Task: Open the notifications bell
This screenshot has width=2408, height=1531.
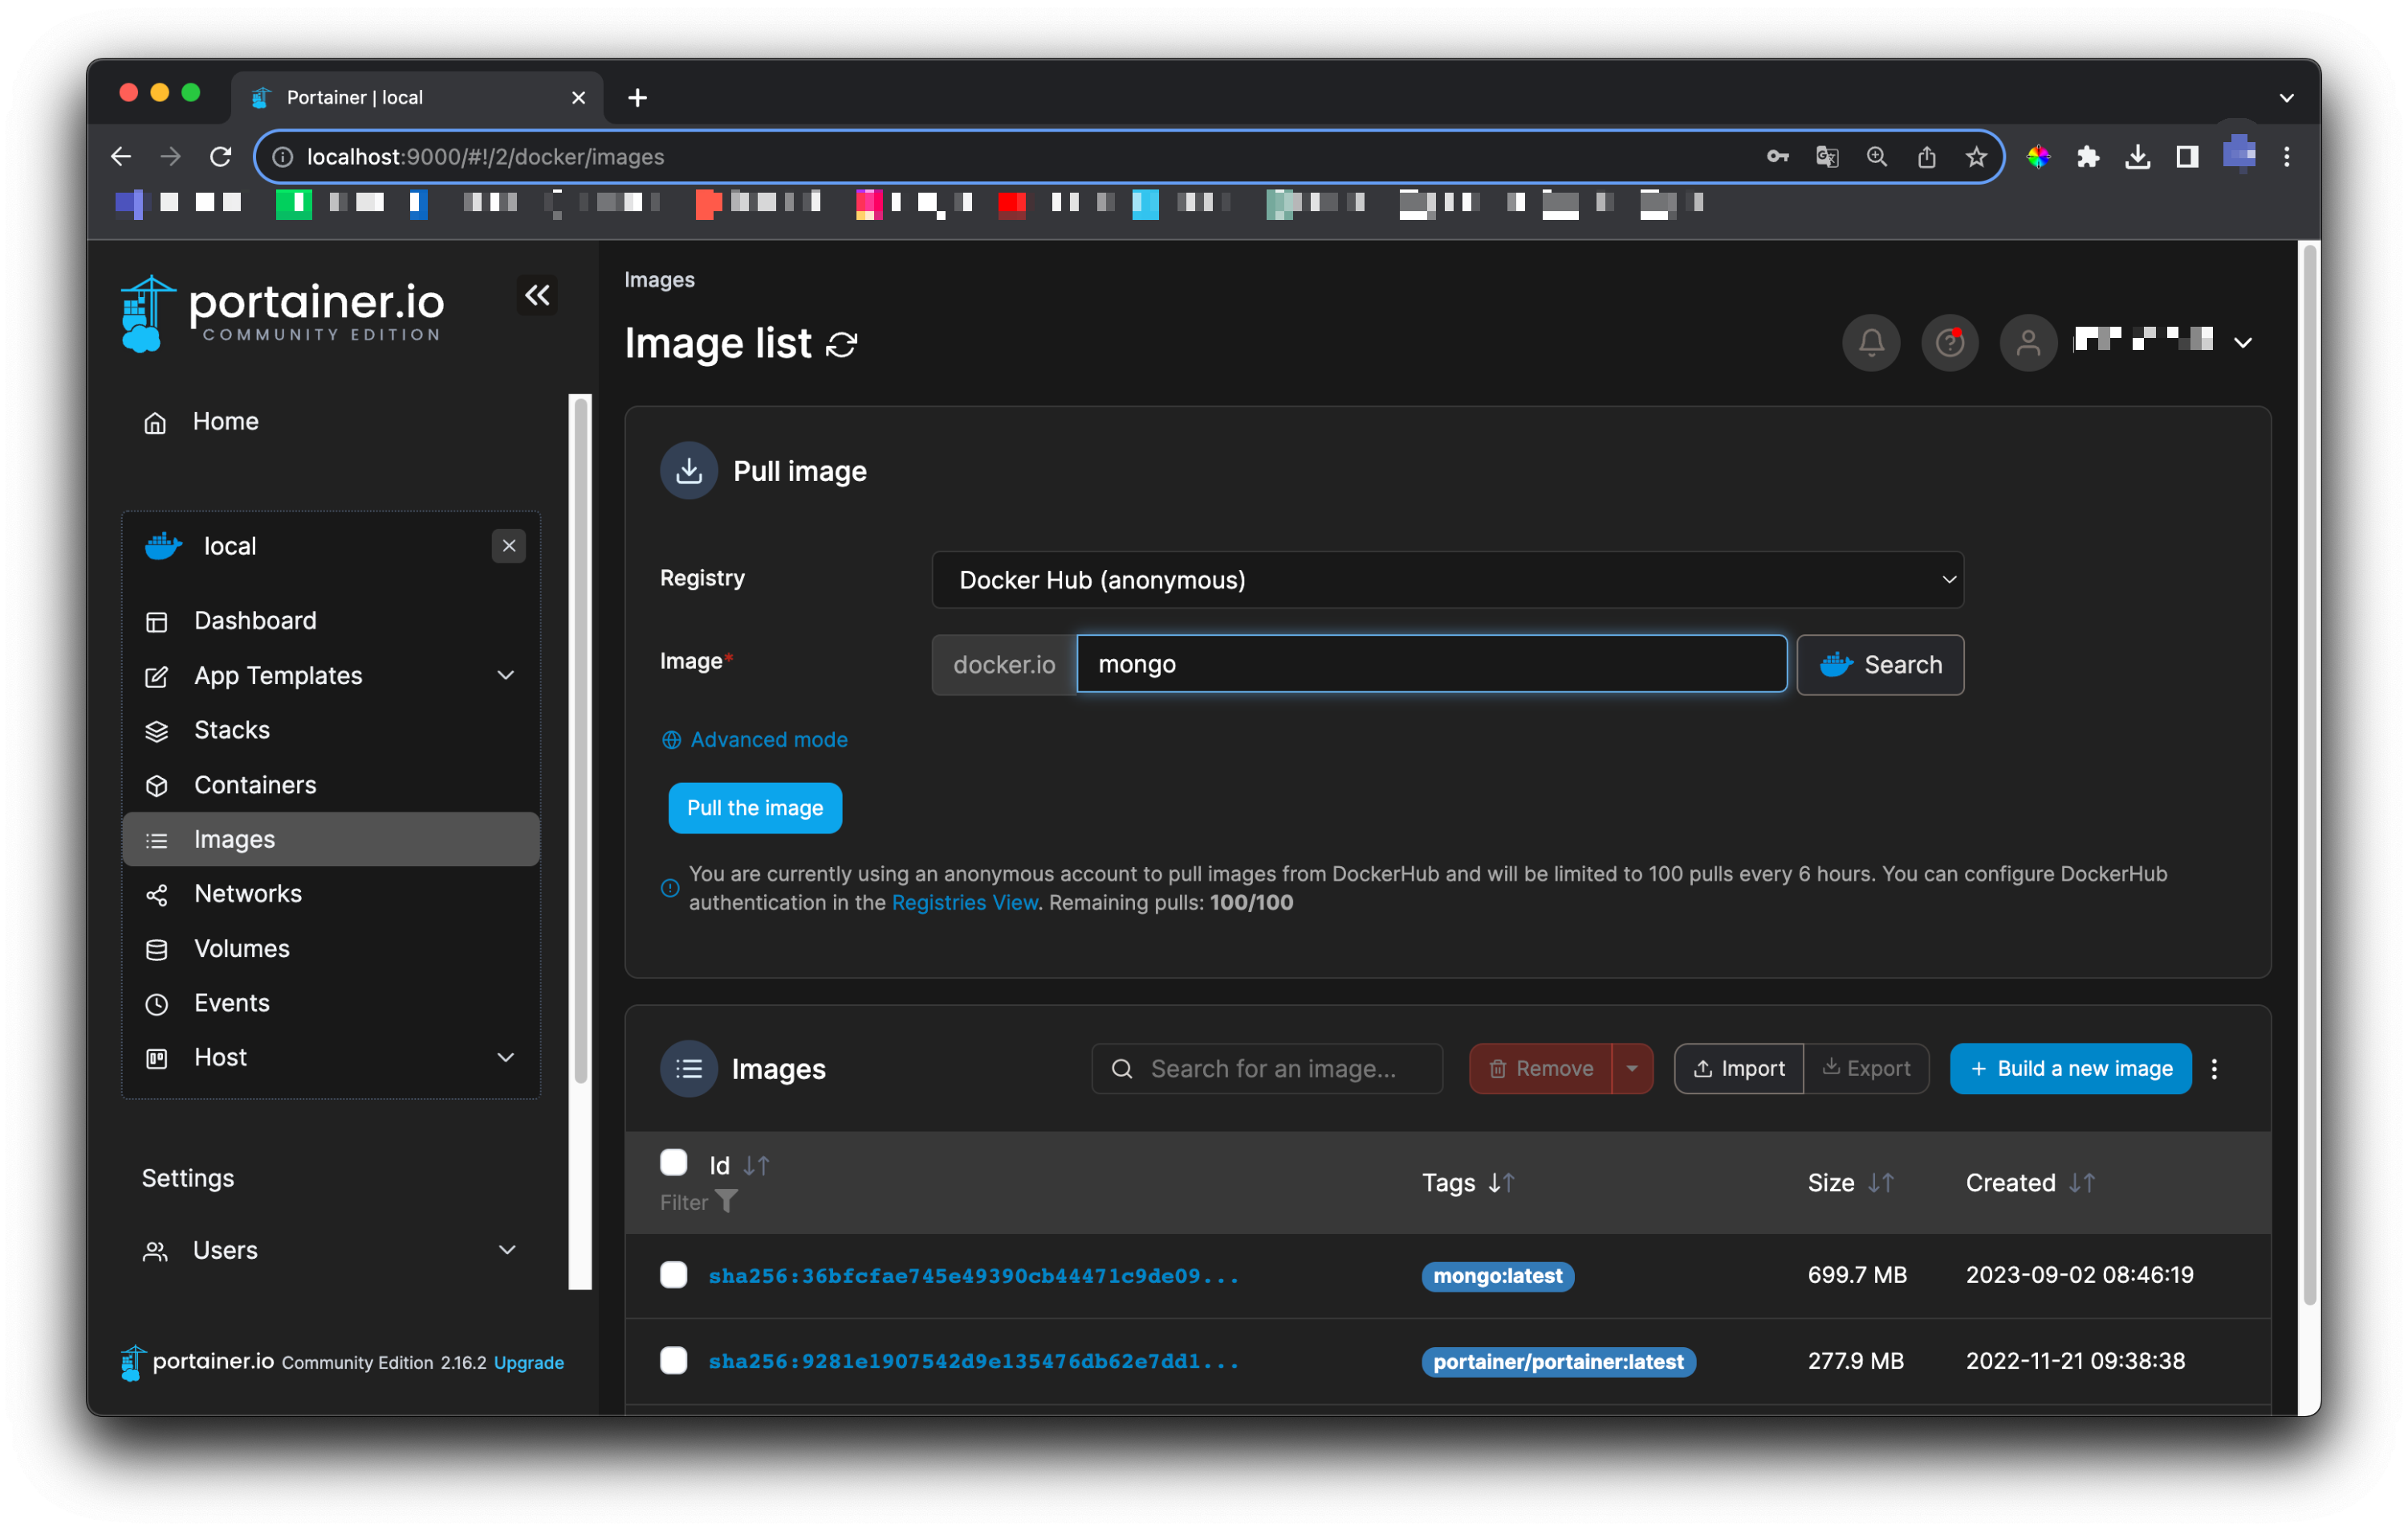Action: pos(1870,343)
